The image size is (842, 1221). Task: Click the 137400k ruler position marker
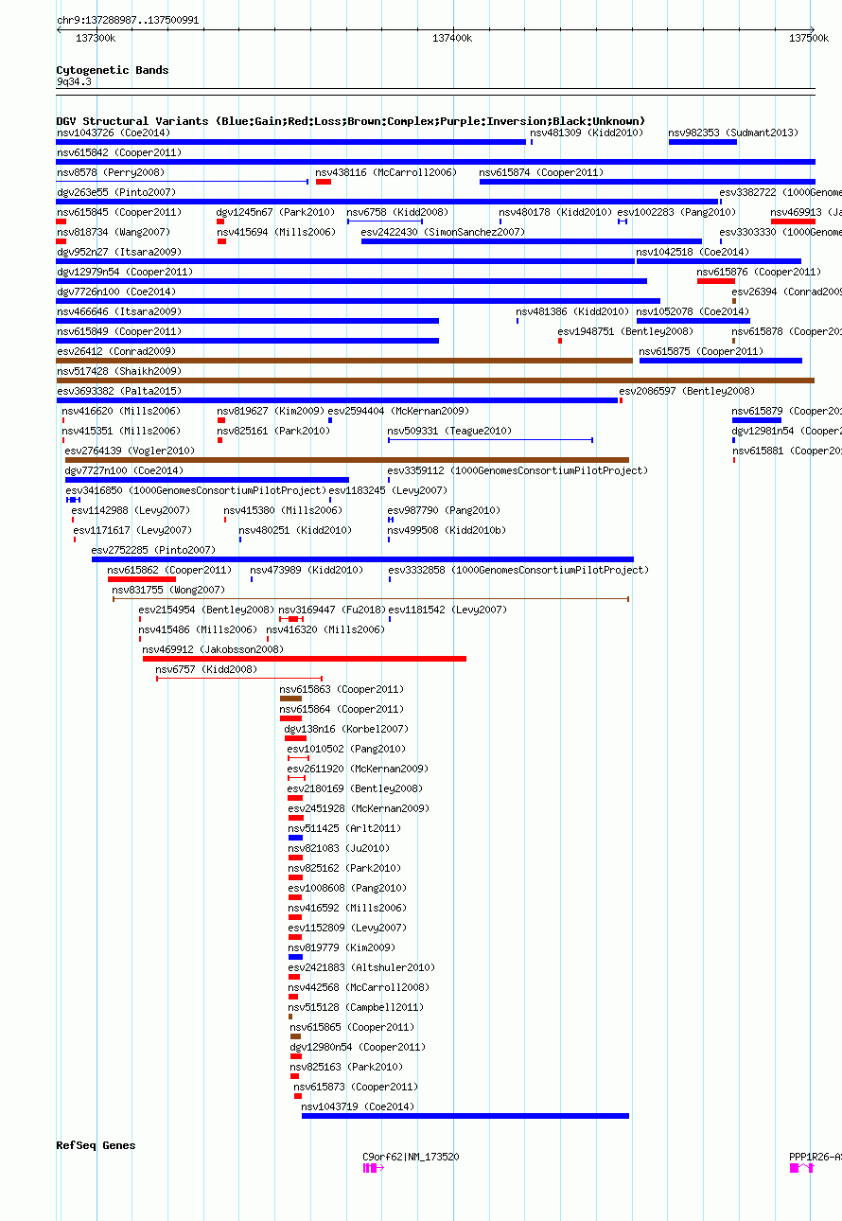click(452, 38)
